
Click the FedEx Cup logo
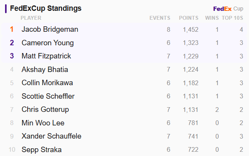pyautogui.click(x=228, y=9)
